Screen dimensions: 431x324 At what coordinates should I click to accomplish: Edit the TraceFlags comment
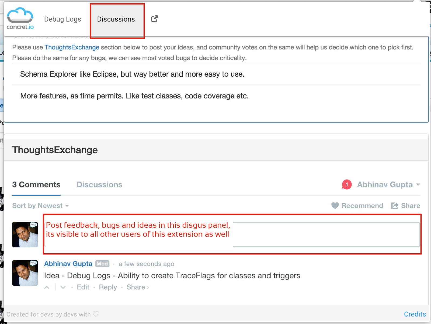pyautogui.click(x=83, y=287)
